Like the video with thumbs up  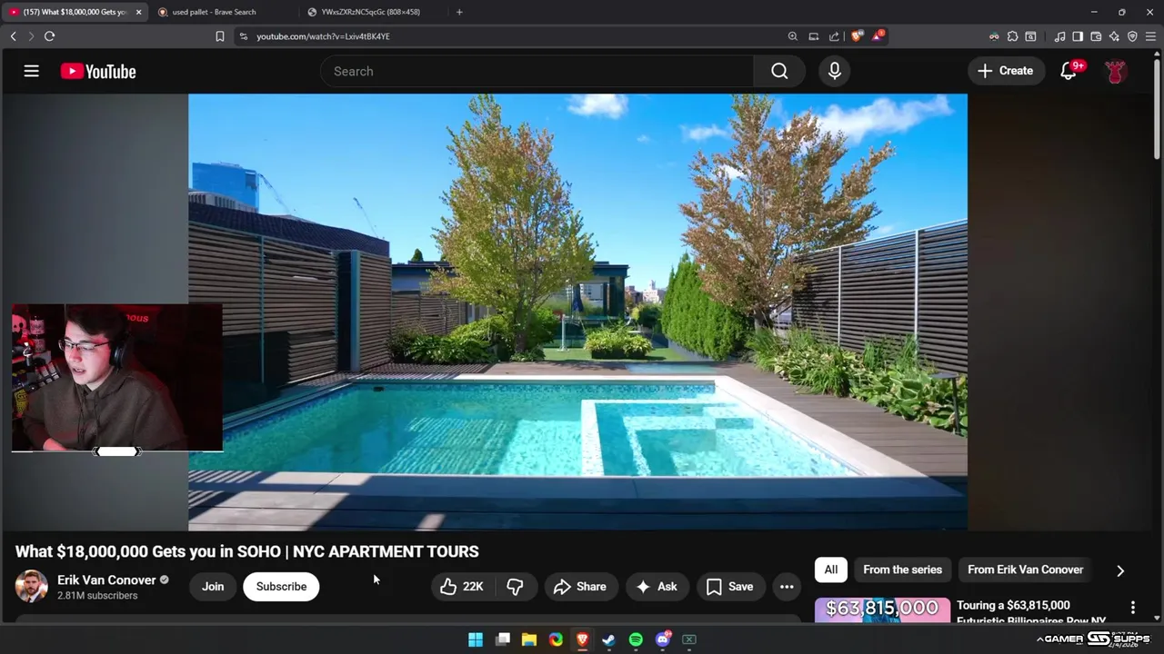click(462, 587)
